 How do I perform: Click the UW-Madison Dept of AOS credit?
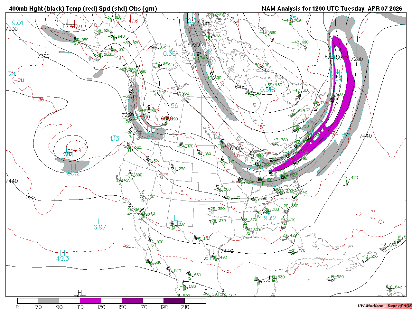coord(384,306)
